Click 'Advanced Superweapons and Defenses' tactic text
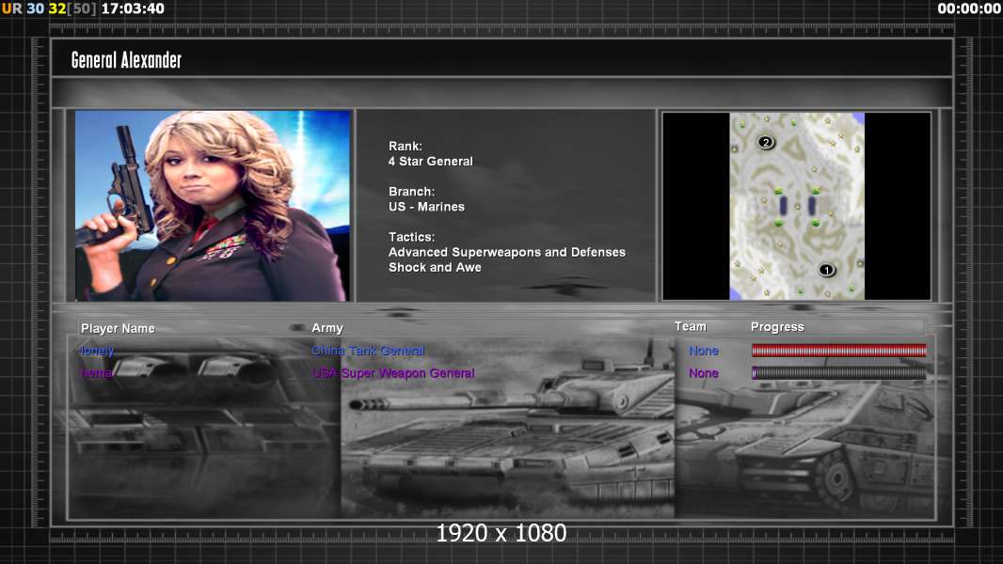Image resolution: width=1003 pixels, height=564 pixels. point(506,252)
